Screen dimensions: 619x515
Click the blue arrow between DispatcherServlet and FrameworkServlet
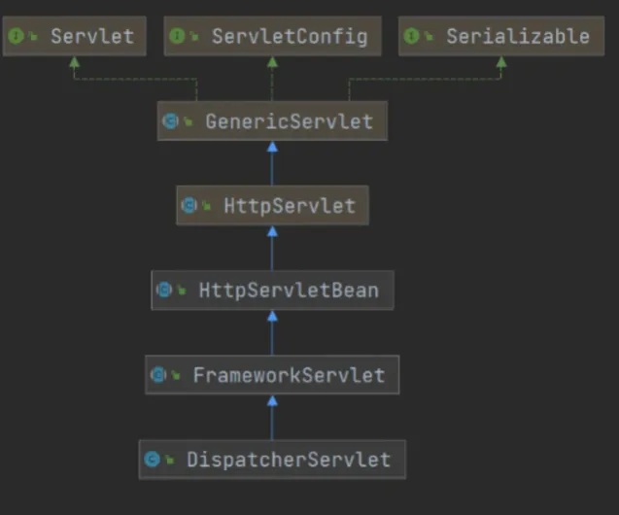click(x=272, y=418)
